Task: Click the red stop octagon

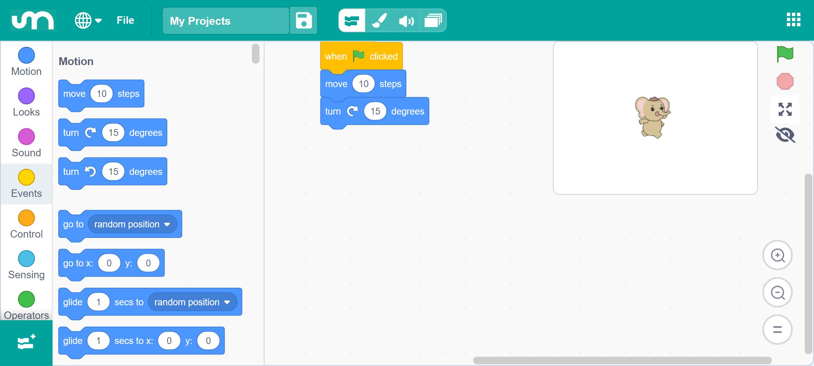Action: (785, 81)
